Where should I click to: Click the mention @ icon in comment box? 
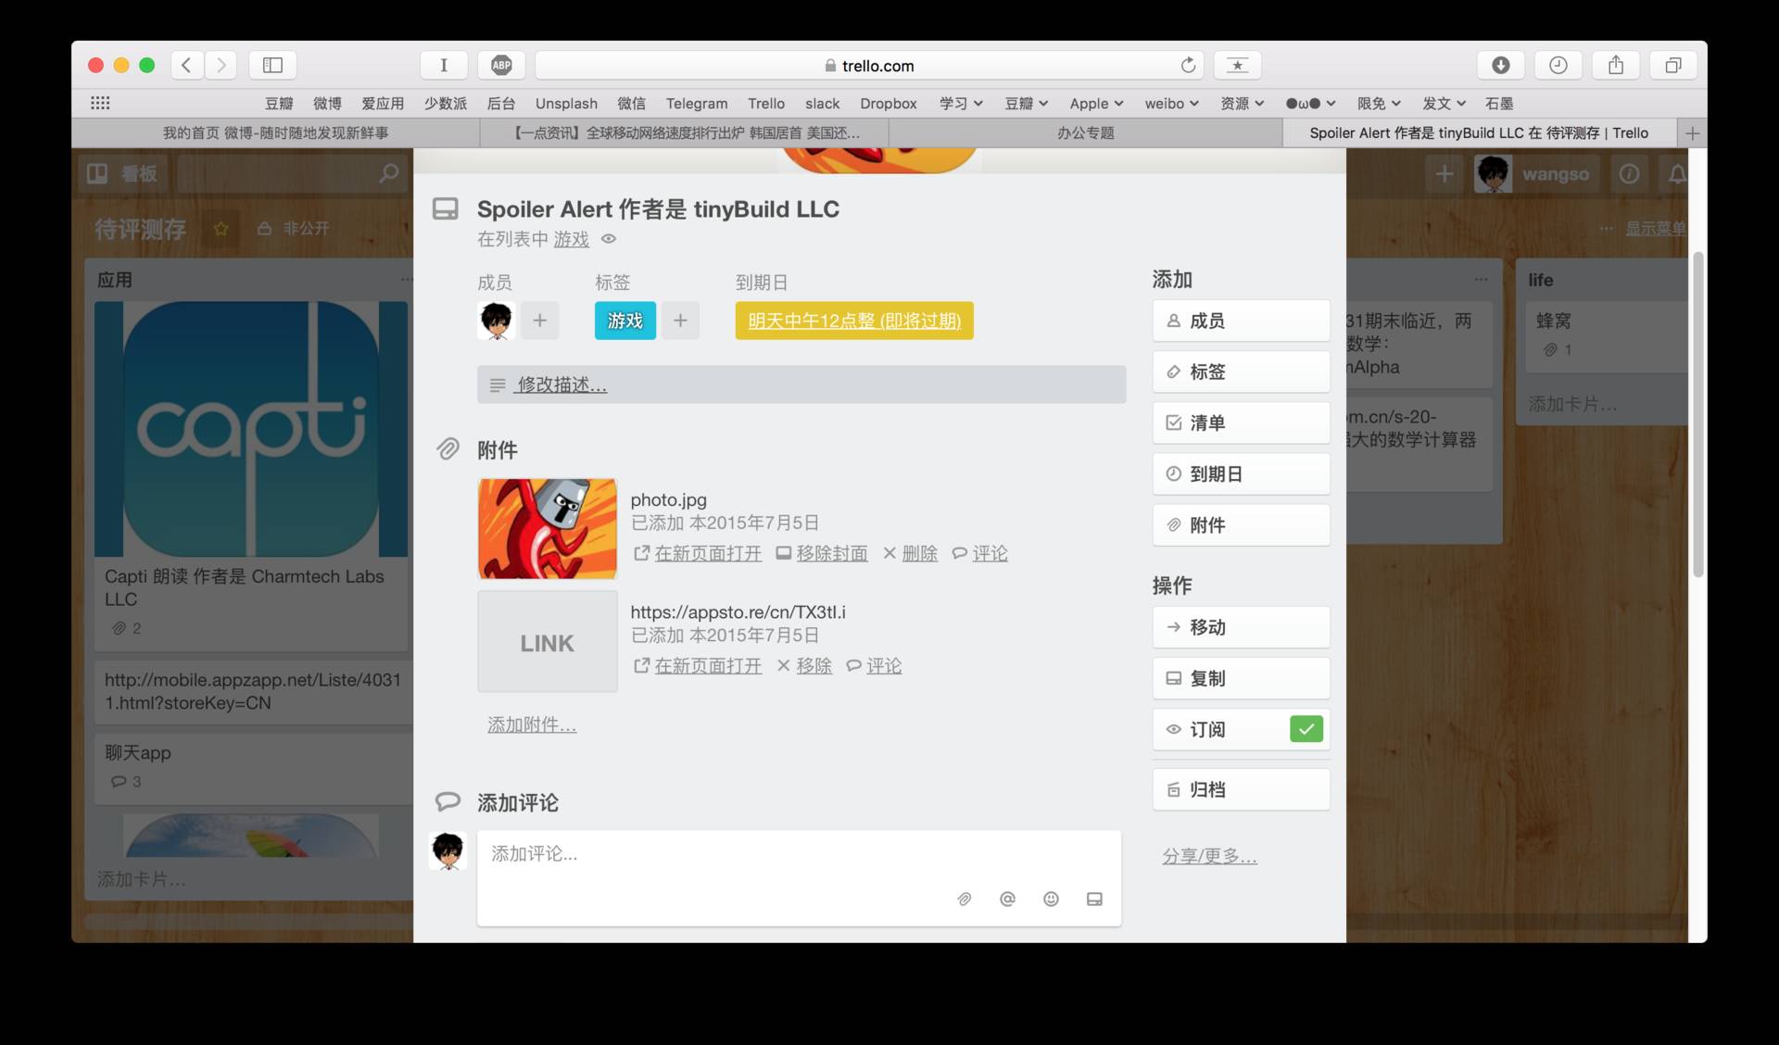click(1007, 899)
